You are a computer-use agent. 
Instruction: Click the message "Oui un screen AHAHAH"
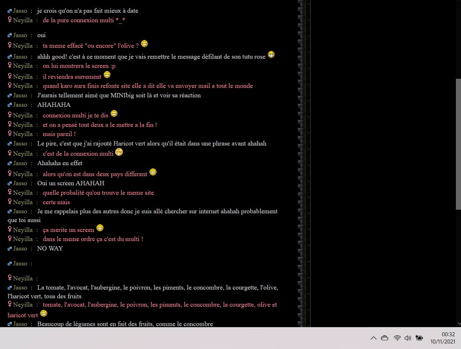tap(71, 183)
